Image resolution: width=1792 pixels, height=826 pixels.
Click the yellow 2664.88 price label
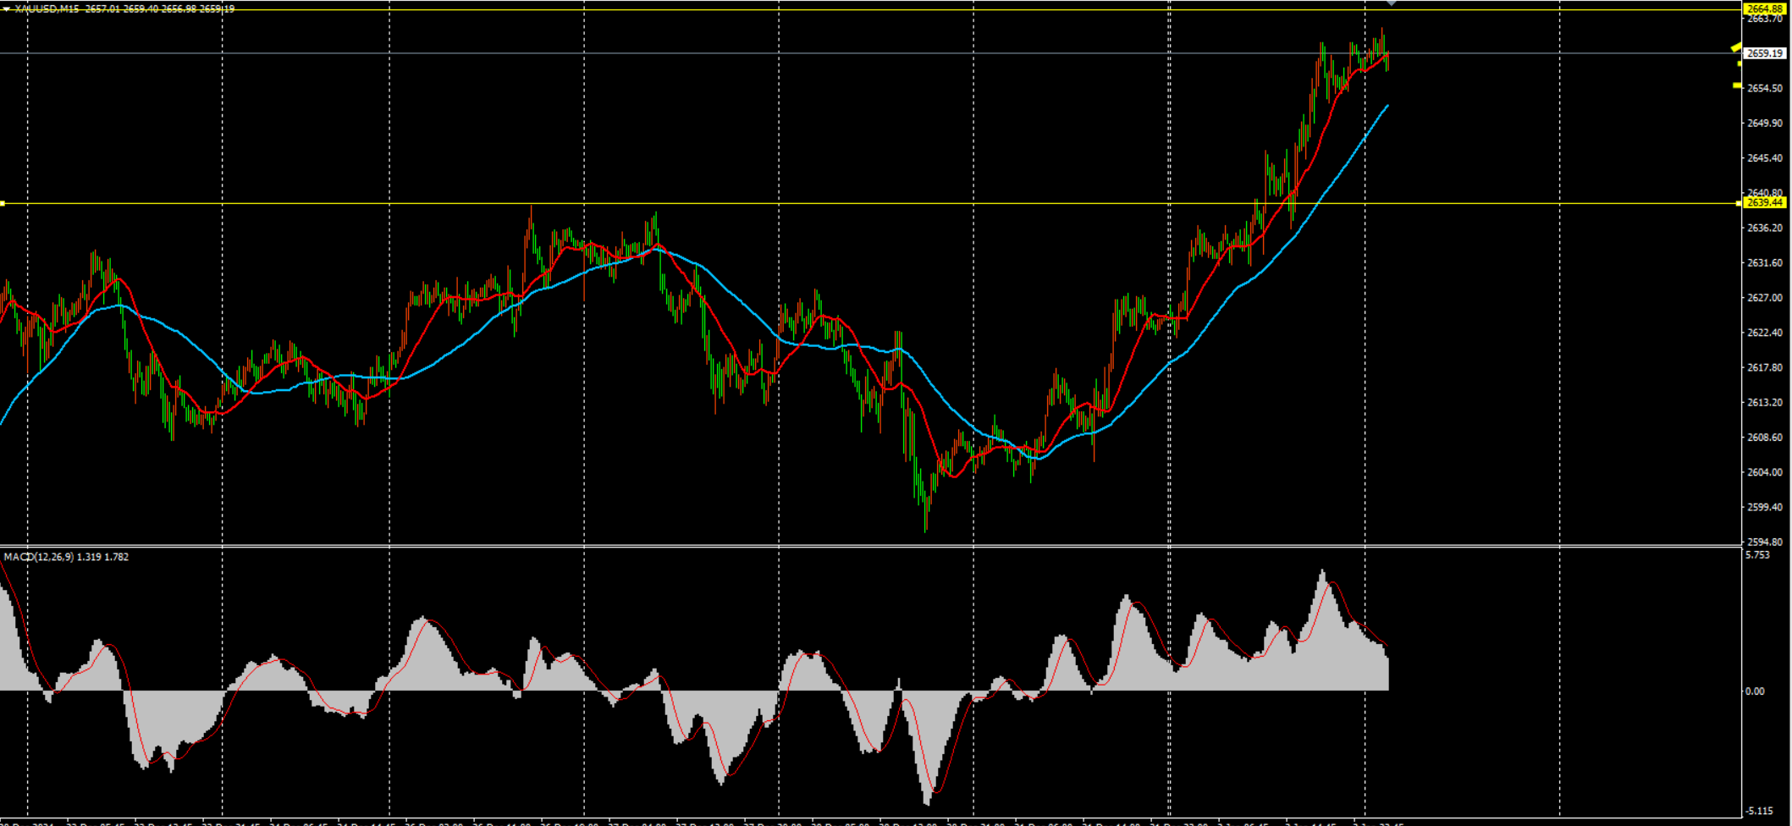[x=1765, y=8]
